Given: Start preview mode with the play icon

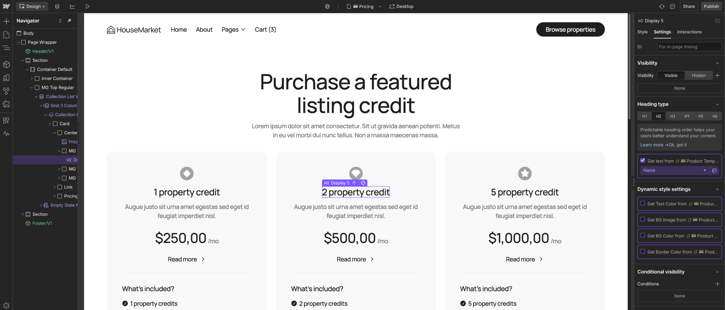Looking at the screenshot, I should click(x=87, y=6).
